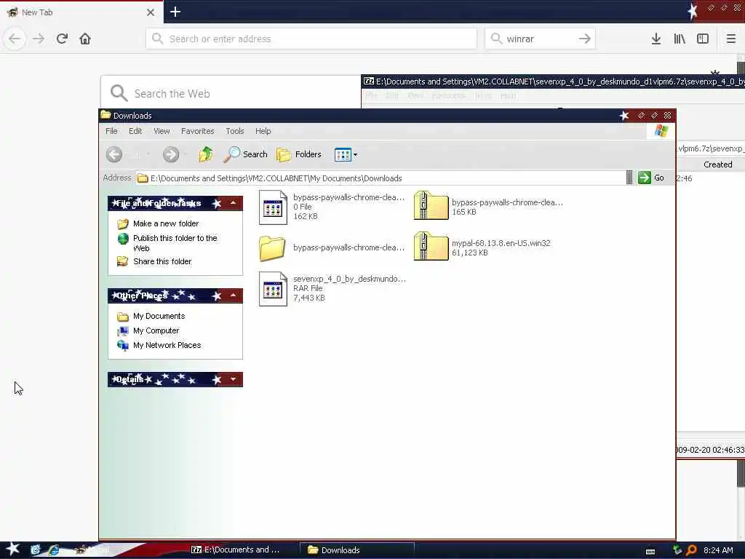Image resolution: width=745 pixels, height=559 pixels.
Task: Open the Help menu
Action: (x=263, y=131)
